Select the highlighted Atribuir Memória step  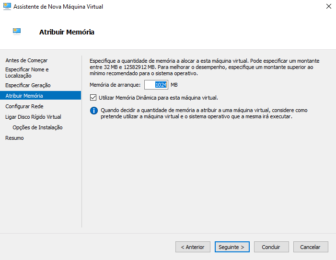[24, 96]
